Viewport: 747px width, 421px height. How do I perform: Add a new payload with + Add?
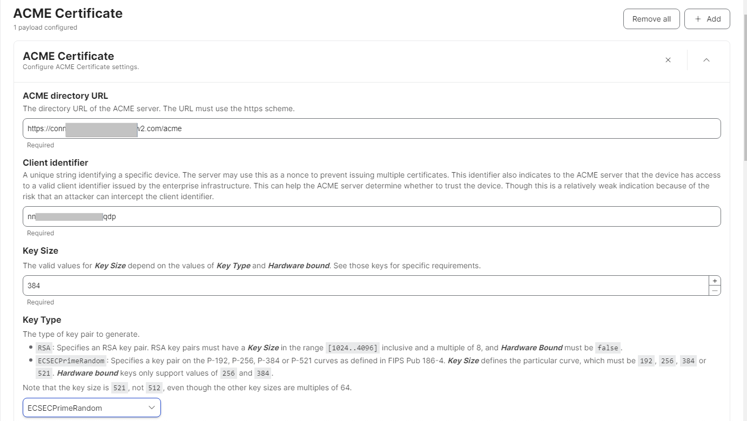tap(707, 19)
